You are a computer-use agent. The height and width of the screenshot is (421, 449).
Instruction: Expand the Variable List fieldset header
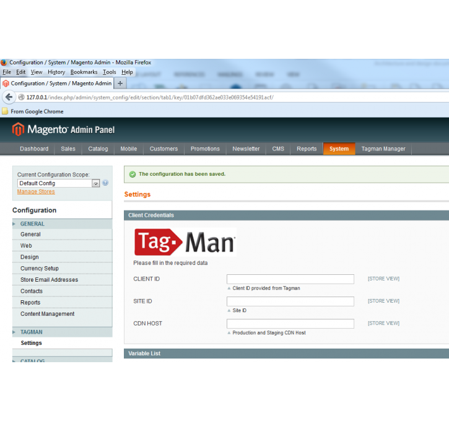(x=286, y=354)
